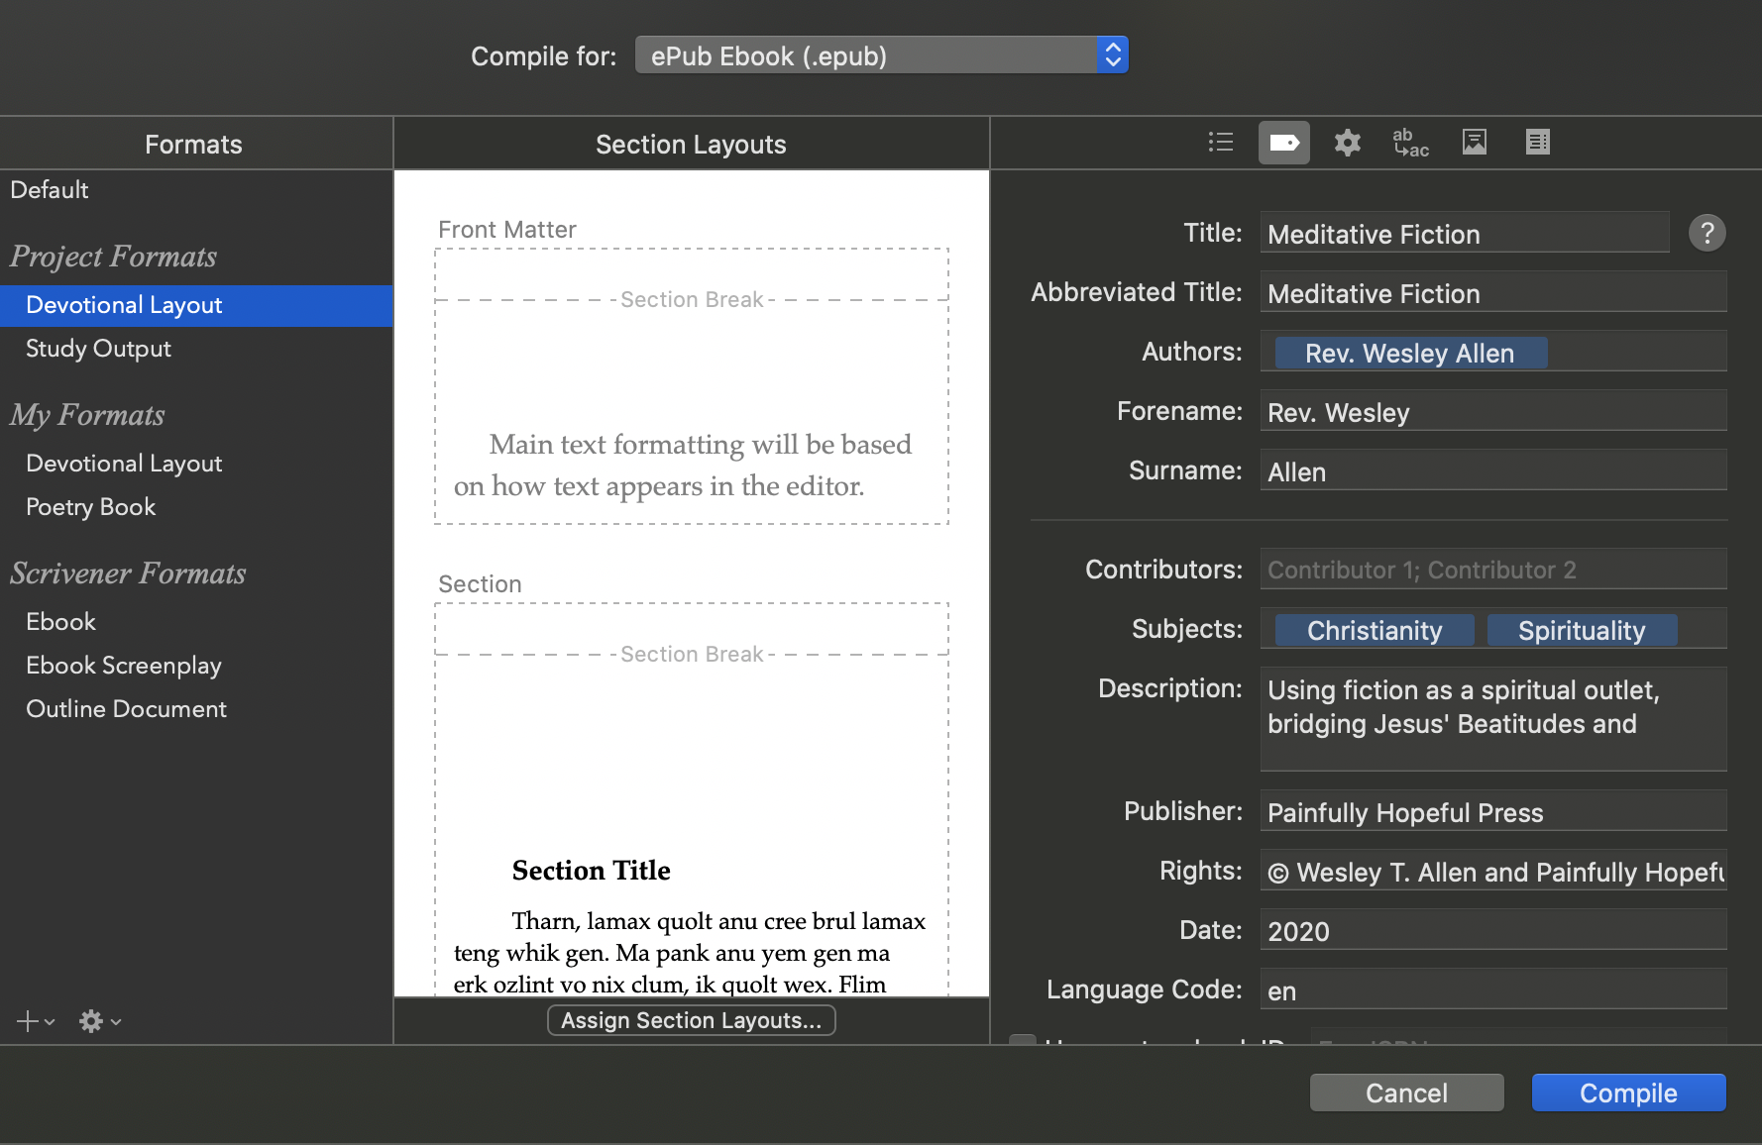Select Study Output project format

pos(98,349)
